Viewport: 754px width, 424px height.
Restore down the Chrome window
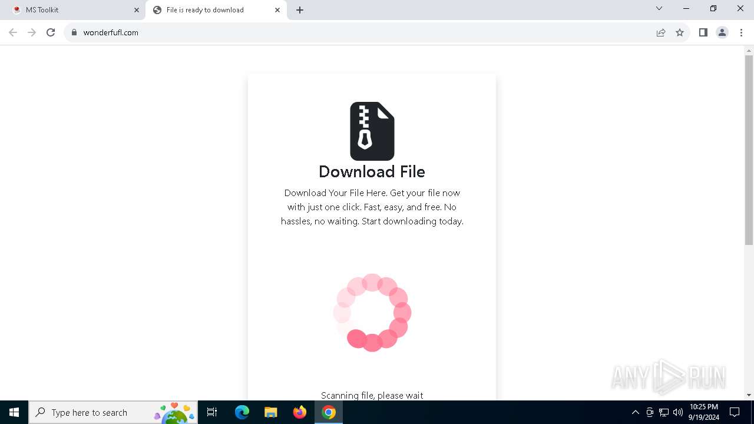pos(713,9)
